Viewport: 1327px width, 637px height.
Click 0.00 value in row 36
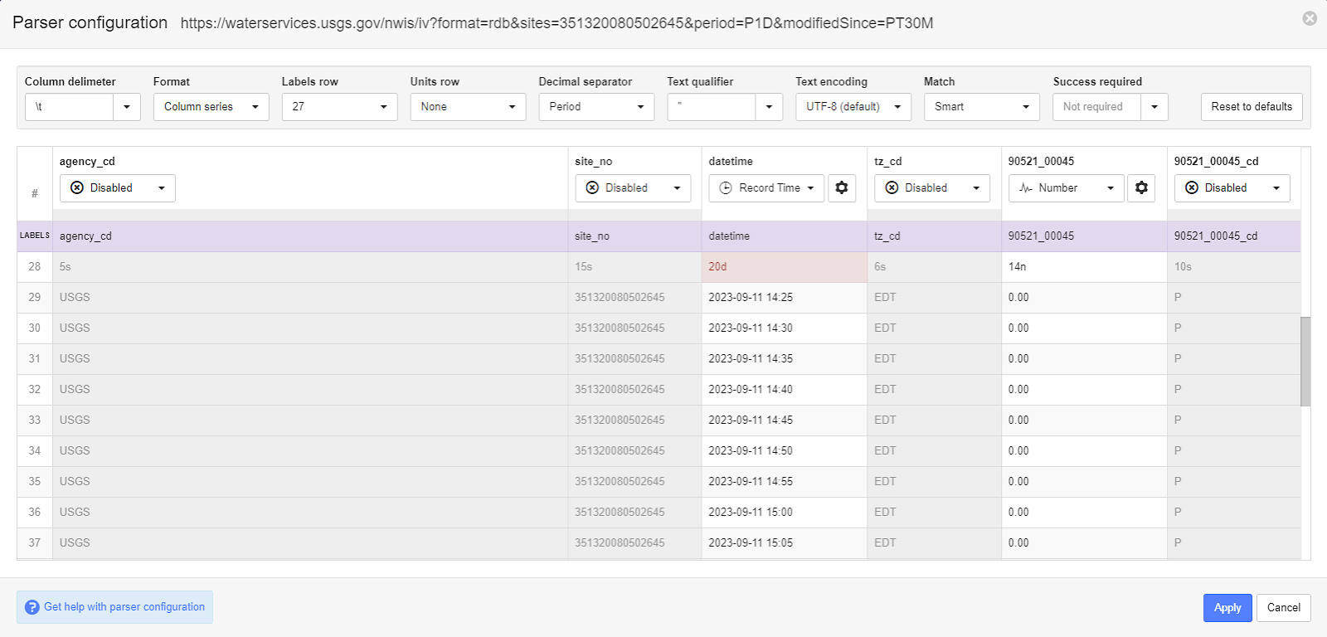1084,513
